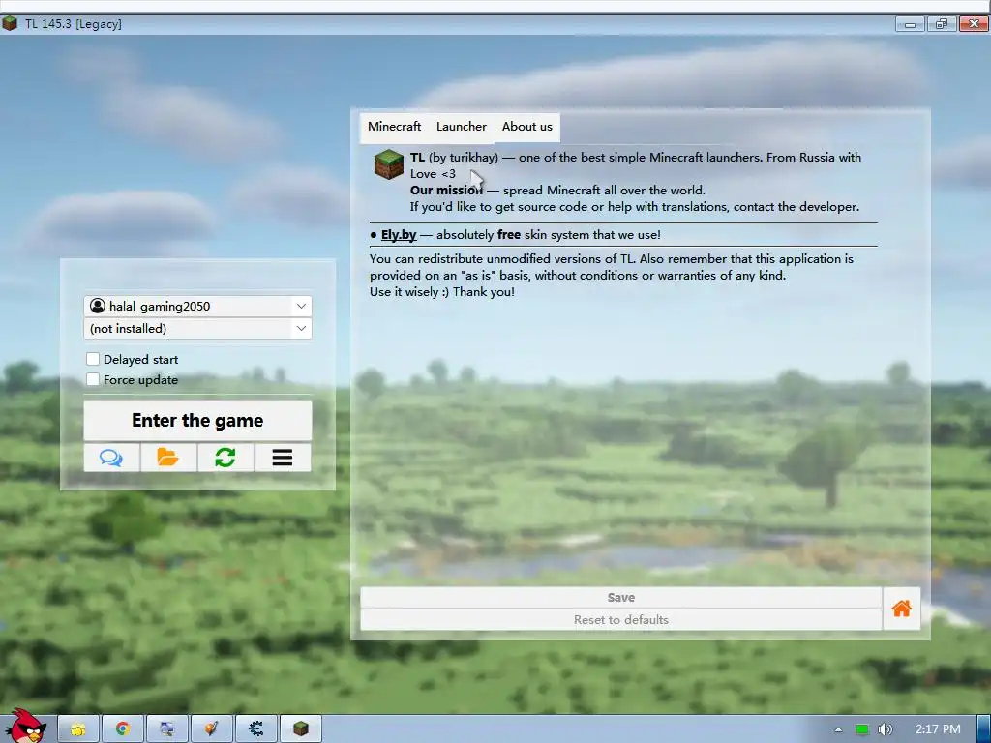This screenshot has width=991, height=743.
Task: Show hidden tray icons arrow
Action: 838,729
